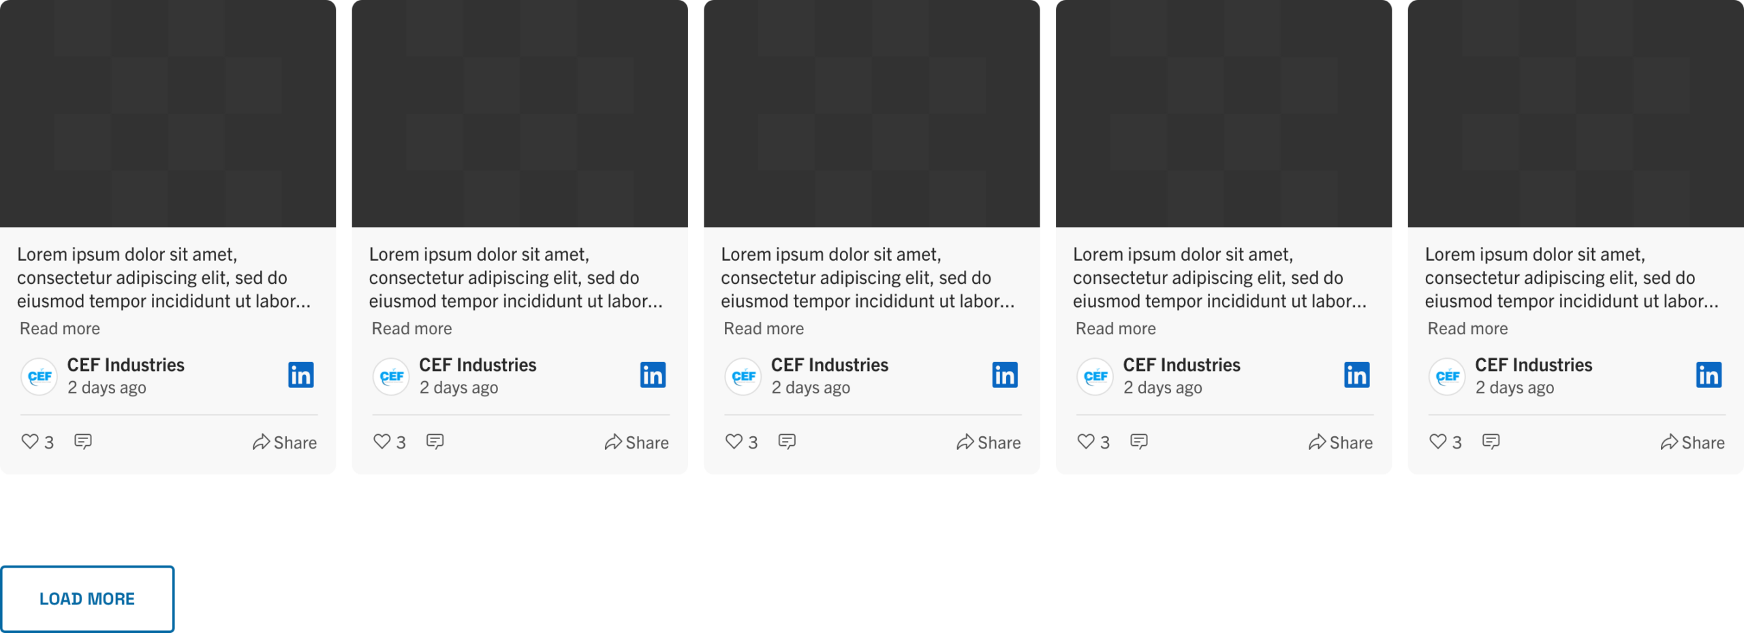Like the first card's post via heart icon

tap(30, 442)
